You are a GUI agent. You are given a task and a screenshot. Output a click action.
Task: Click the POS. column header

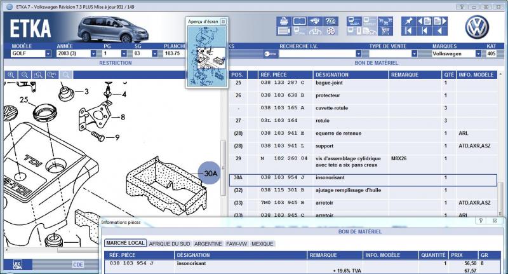(237, 75)
